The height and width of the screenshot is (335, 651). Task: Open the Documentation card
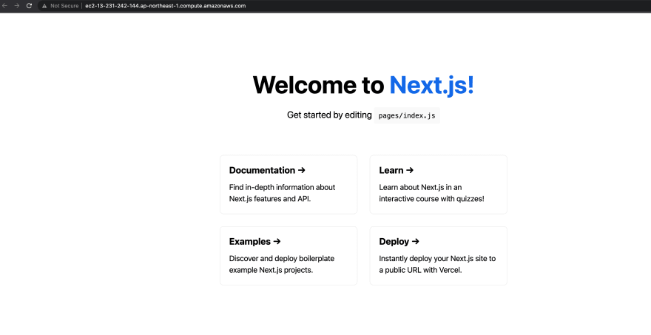point(289,185)
